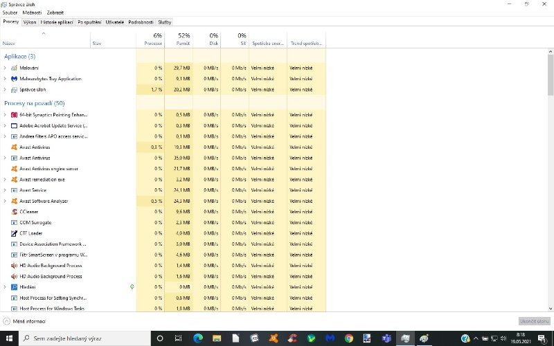Viewport: 554px width, 346px height.
Task: Sort by the Disk column header
Action: (206, 39)
